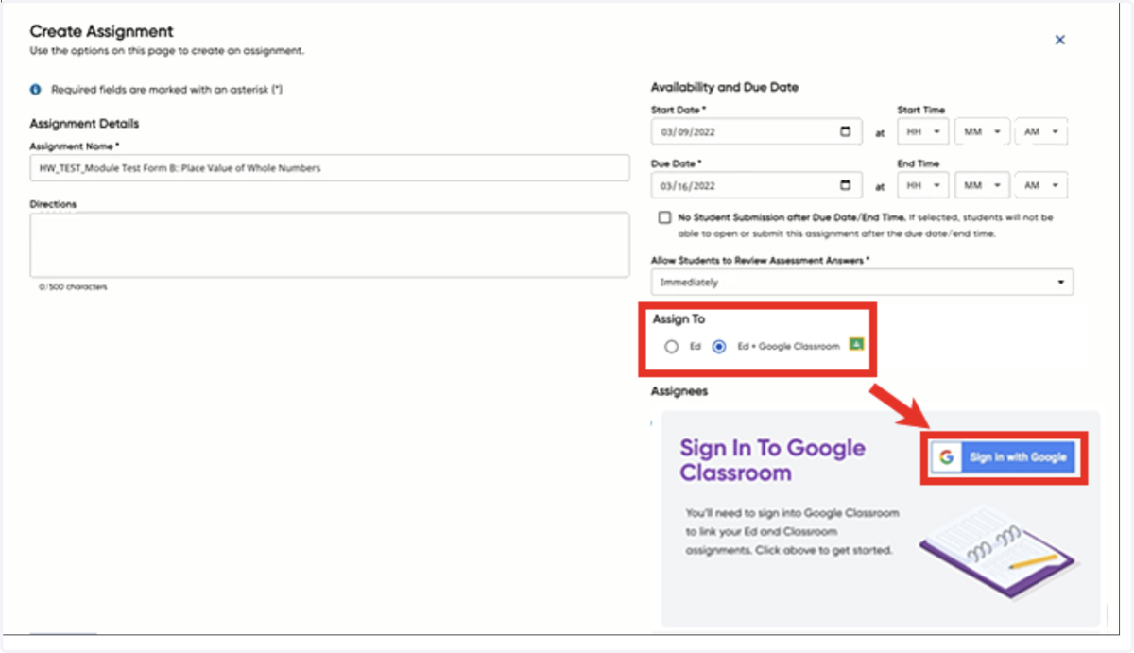Open End Time MM dropdown
The height and width of the screenshot is (653, 1134).
982,186
